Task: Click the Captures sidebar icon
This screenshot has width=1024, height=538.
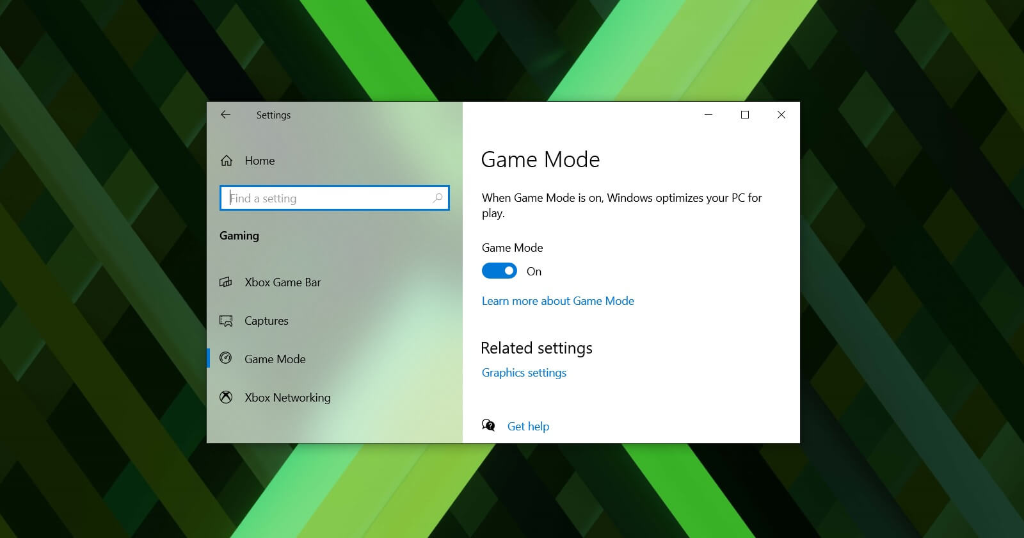Action: 226,321
